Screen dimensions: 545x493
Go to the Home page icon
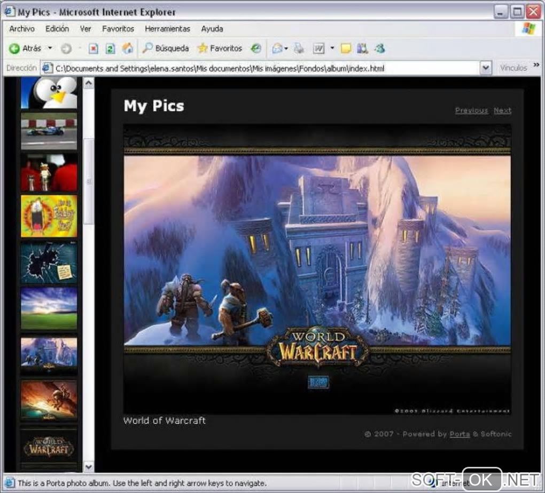point(127,49)
